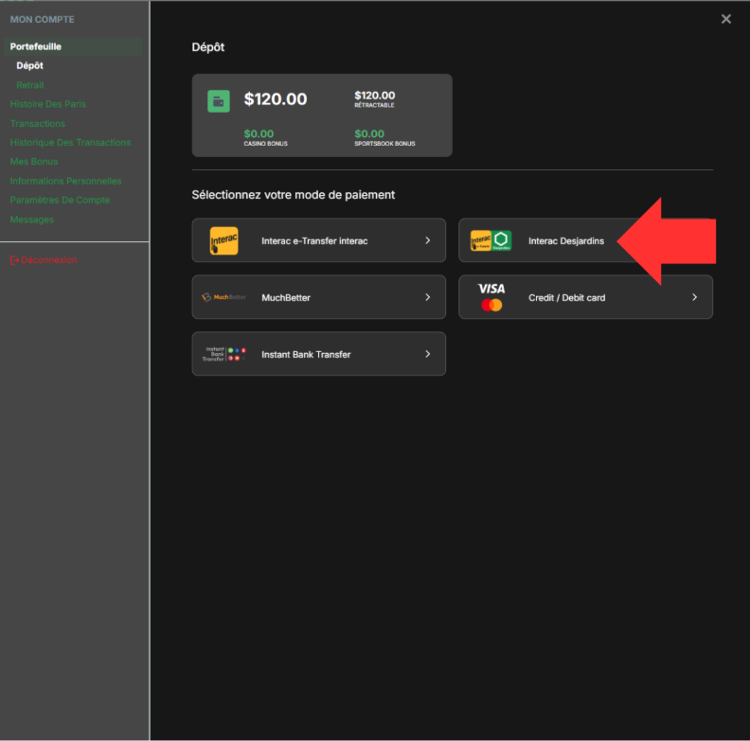
Task: Open Informations Personnelles link
Action: tap(65, 181)
